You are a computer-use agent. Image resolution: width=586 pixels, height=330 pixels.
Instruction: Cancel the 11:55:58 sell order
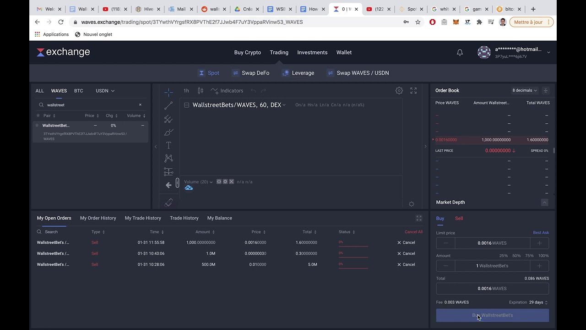tap(406, 242)
